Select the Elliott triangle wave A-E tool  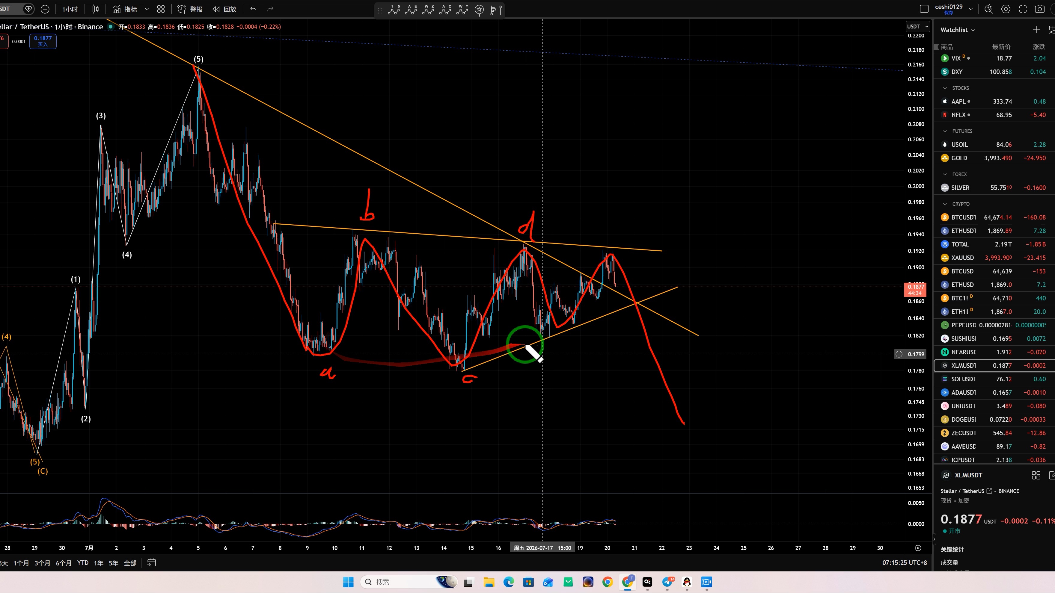[x=411, y=10]
